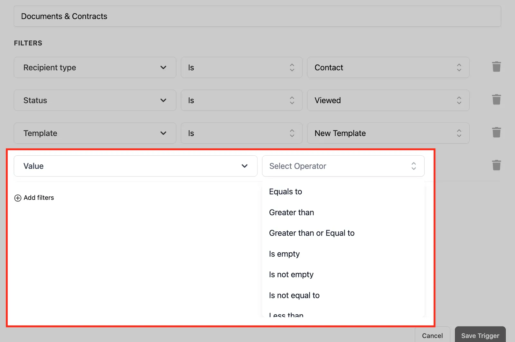Open the Viewed status value selector
This screenshot has width=515, height=342.
[388, 100]
